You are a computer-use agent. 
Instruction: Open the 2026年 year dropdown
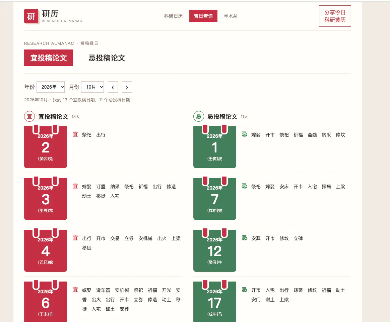point(51,87)
